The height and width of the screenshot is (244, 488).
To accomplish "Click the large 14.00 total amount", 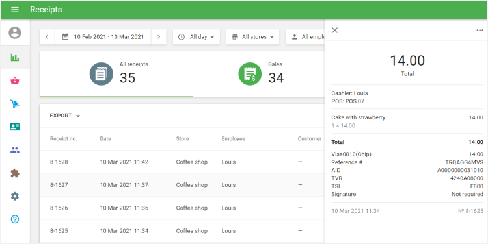I will pos(407,60).
